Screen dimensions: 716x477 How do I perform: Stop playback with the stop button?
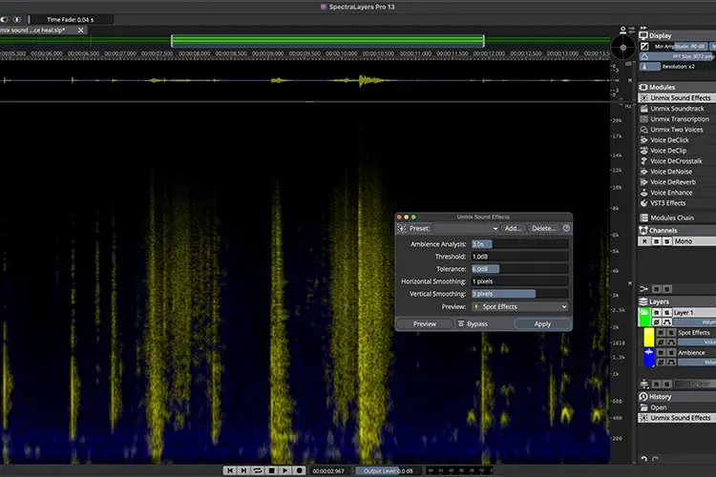coord(272,470)
